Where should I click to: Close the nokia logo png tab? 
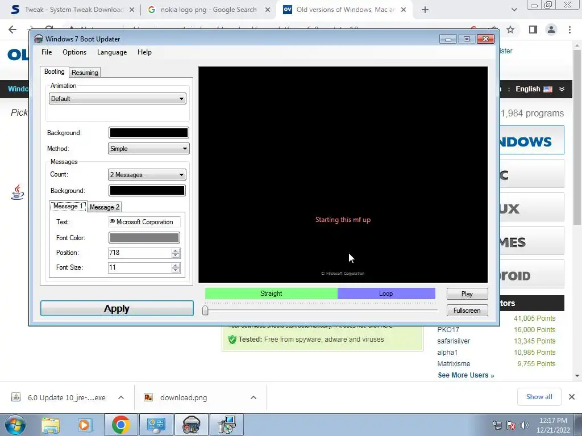tap(268, 10)
